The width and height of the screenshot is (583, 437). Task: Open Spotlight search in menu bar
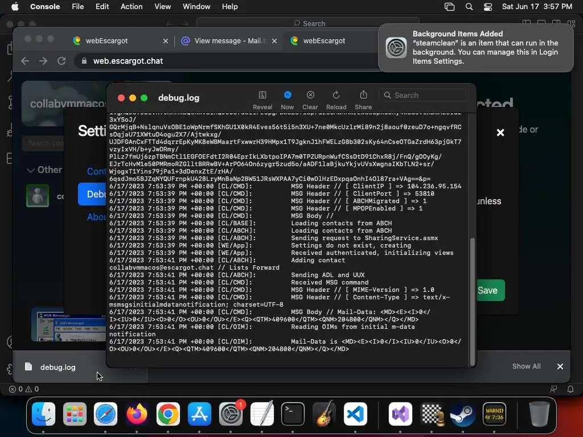(469, 7)
